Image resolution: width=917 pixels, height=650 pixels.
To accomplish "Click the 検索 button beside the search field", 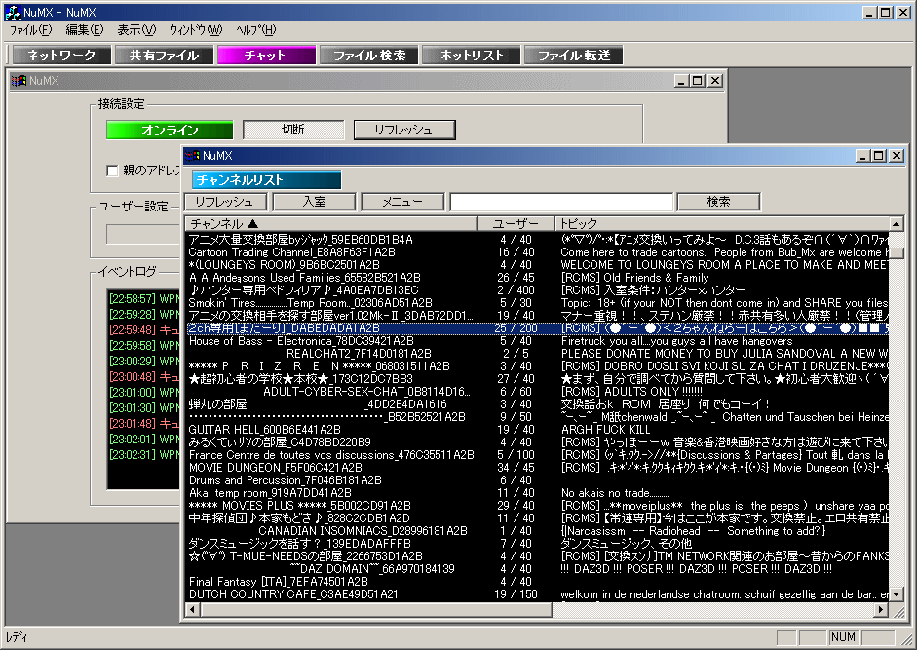I will [x=718, y=202].
